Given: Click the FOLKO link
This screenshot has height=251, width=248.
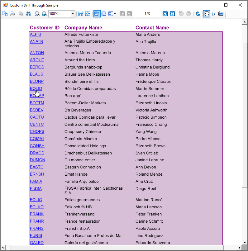Looking at the screenshot, I should point(37,207).
